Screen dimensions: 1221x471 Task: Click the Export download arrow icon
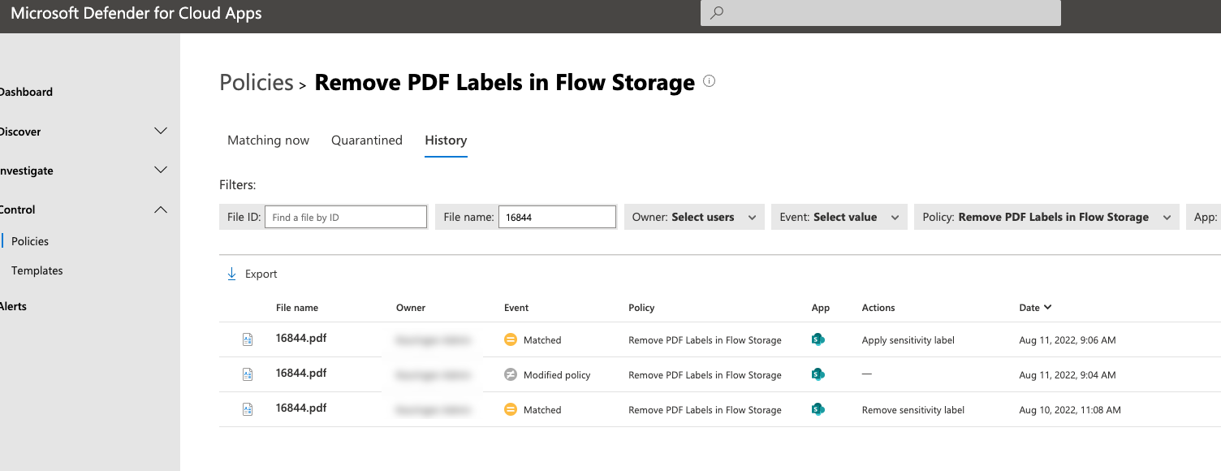pyautogui.click(x=231, y=274)
